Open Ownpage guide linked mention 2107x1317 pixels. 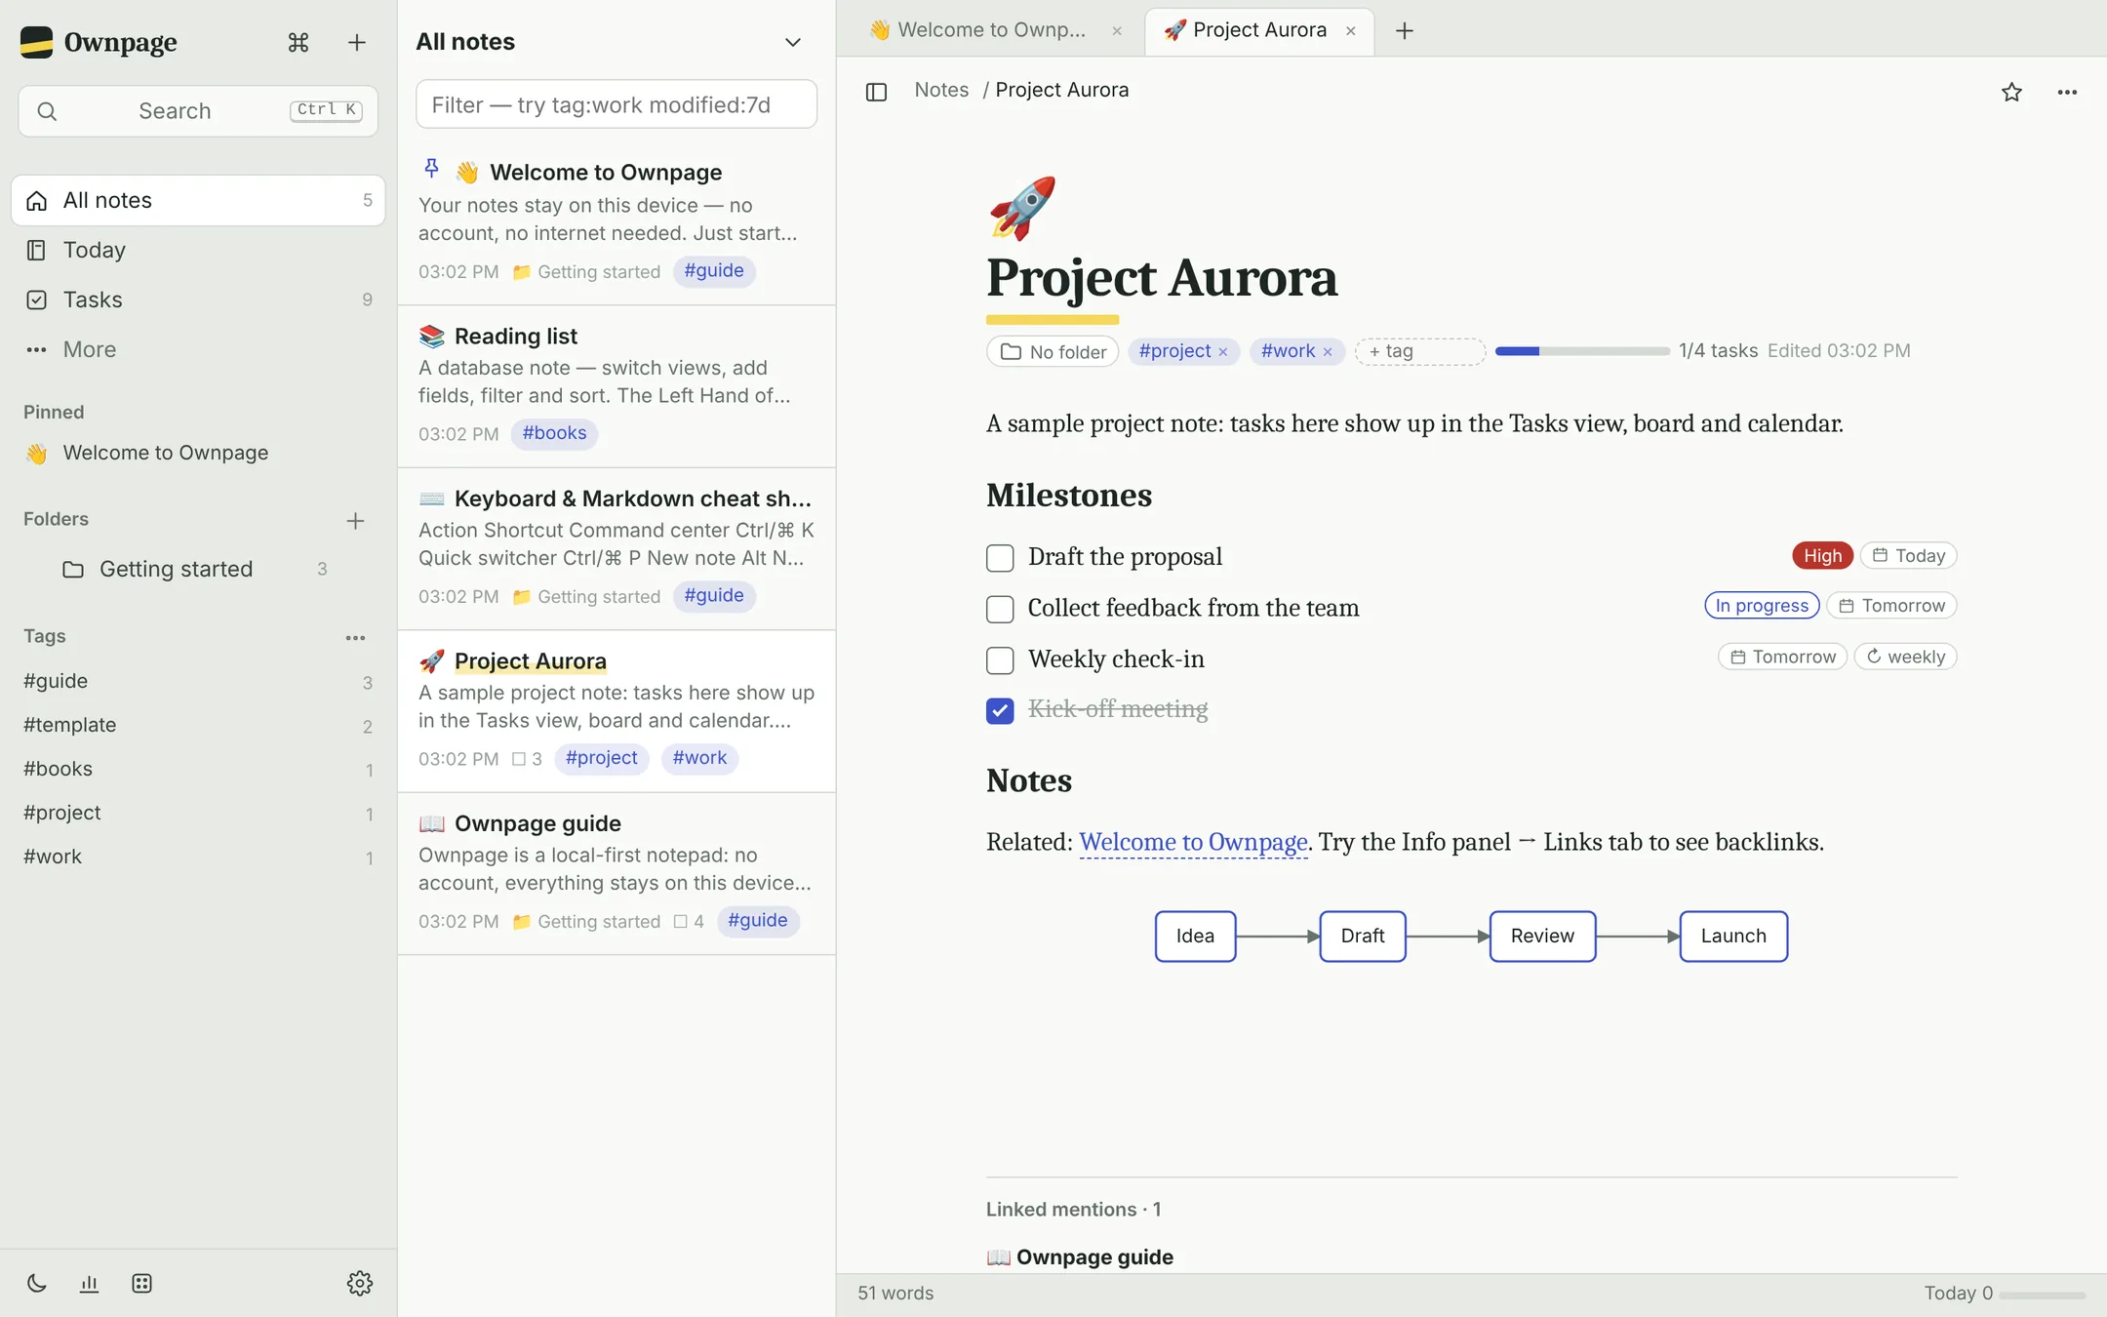1080,1257
